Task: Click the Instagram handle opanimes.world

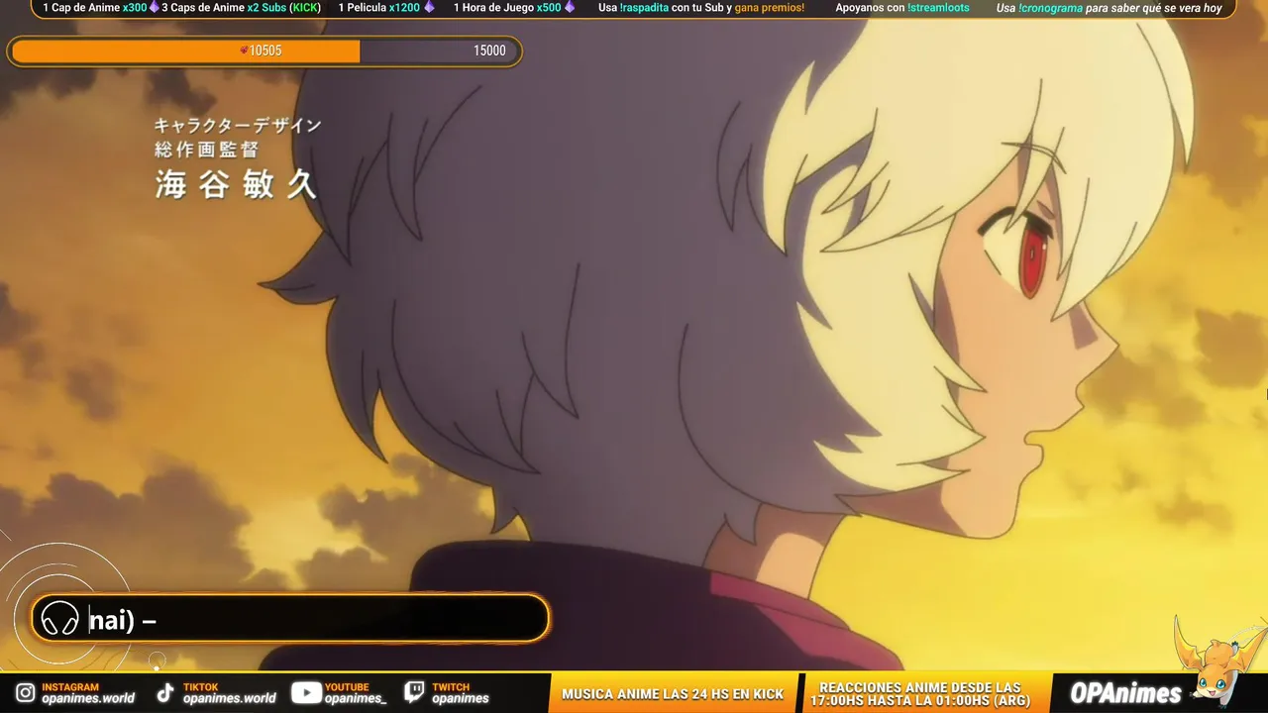Action: (x=88, y=698)
